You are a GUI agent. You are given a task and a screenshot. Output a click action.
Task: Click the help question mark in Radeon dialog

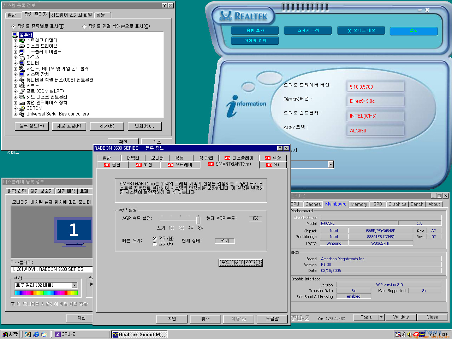280,148
